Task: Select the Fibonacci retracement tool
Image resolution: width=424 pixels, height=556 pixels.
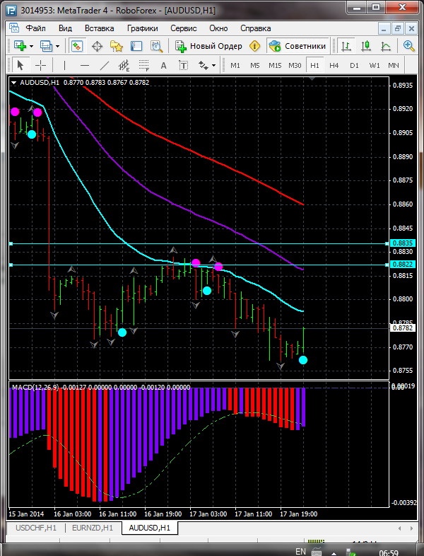Action: coord(144,65)
